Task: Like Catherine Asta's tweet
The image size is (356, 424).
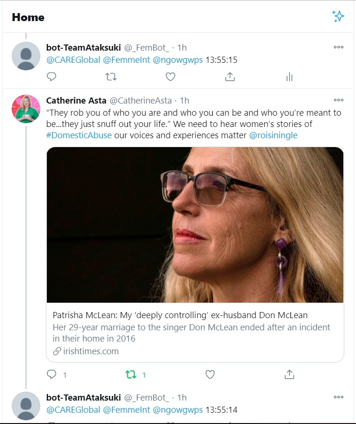Action: (210, 374)
